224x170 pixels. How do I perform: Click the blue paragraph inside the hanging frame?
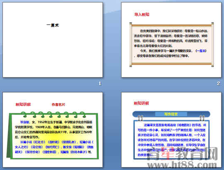tap(171, 140)
